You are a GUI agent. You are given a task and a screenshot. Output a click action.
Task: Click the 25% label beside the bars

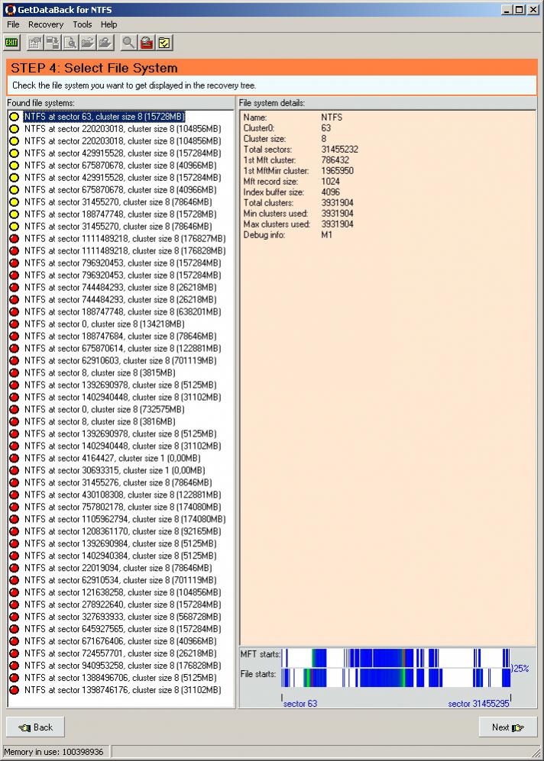pos(521,669)
